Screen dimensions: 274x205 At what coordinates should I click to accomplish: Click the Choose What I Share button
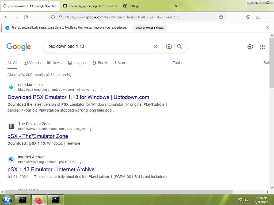coord(150,28)
